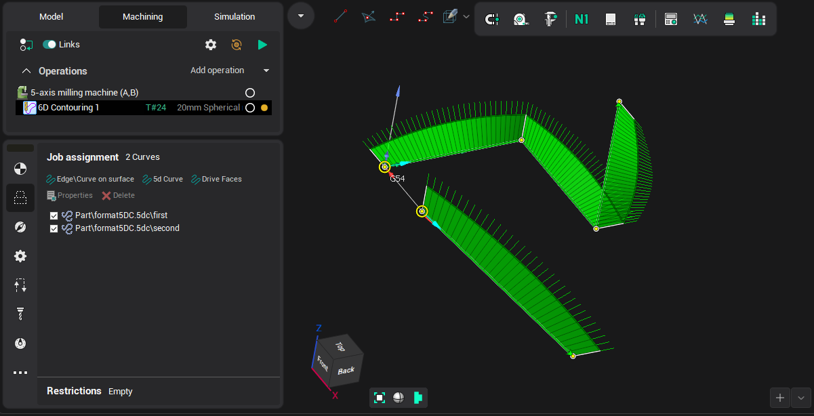
Task: Switch to the Model tab
Action: (51, 17)
